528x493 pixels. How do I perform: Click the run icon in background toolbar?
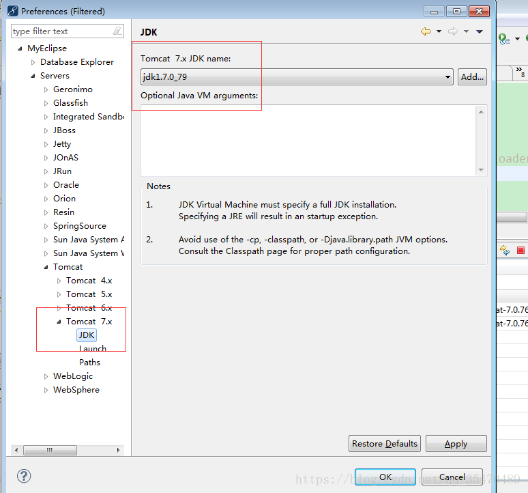coord(503,39)
